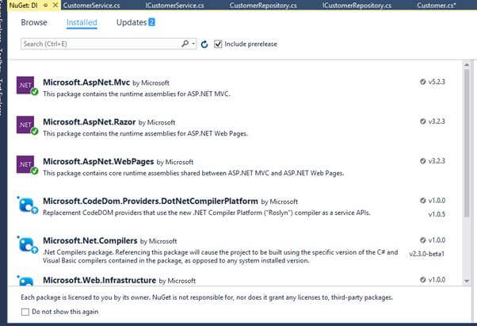Click installed checkmark icon next to v5.2.3
This screenshot has height=326, width=477.
[422, 82]
